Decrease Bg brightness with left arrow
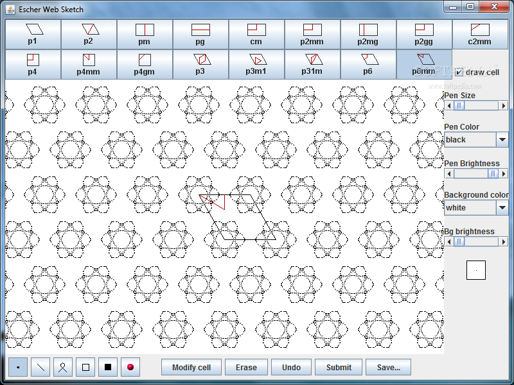The height and width of the screenshot is (385, 514). click(x=449, y=242)
